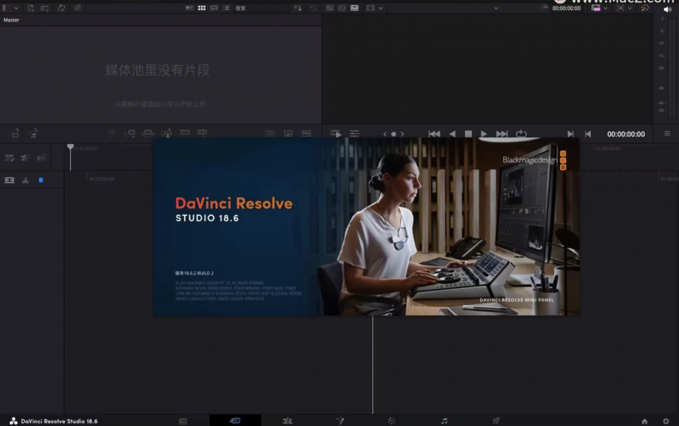Select Source Clip viewer mode icon
The height and width of the screenshot is (426, 679).
click(x=329, y=8)
